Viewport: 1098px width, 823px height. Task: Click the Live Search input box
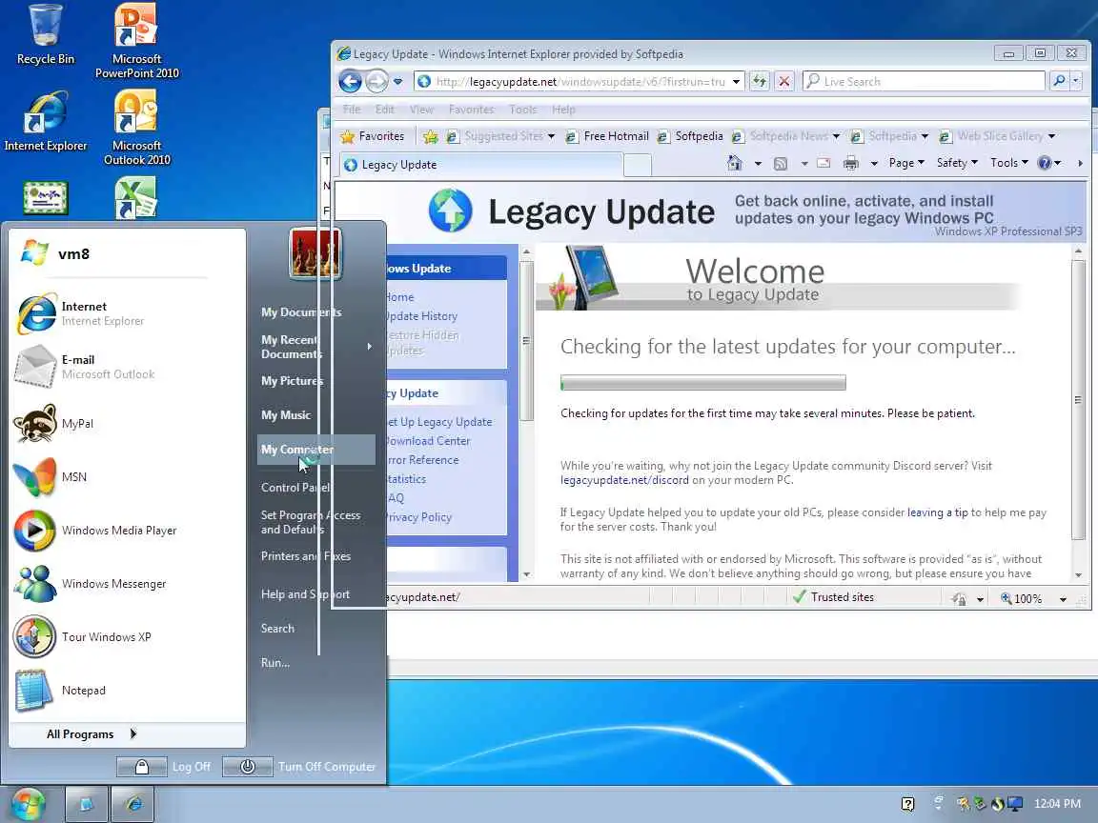tap(925, 81)
